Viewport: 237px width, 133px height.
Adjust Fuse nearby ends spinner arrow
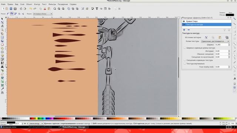229,67
